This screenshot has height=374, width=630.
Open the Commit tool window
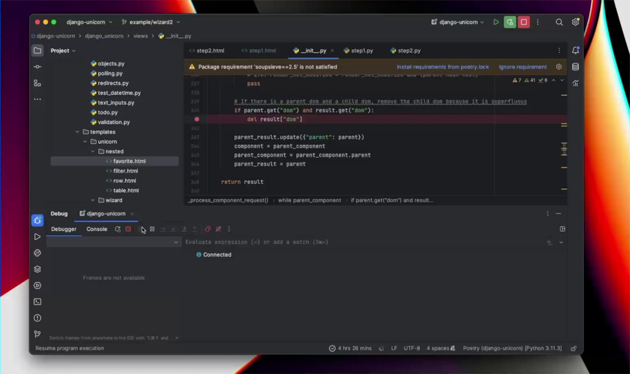[x=37, y=66]
